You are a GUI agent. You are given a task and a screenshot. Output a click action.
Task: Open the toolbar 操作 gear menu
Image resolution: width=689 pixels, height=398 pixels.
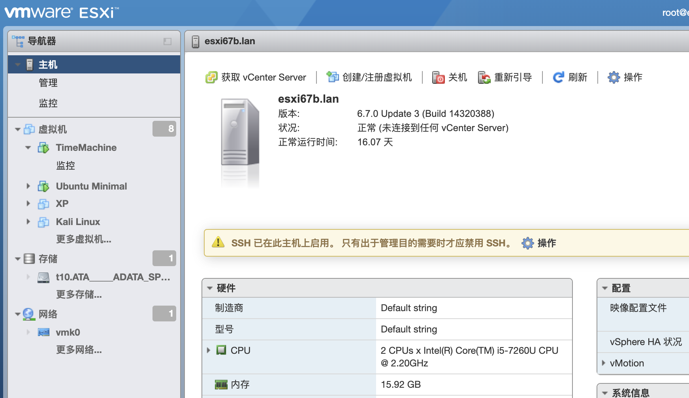pos(613,77)
